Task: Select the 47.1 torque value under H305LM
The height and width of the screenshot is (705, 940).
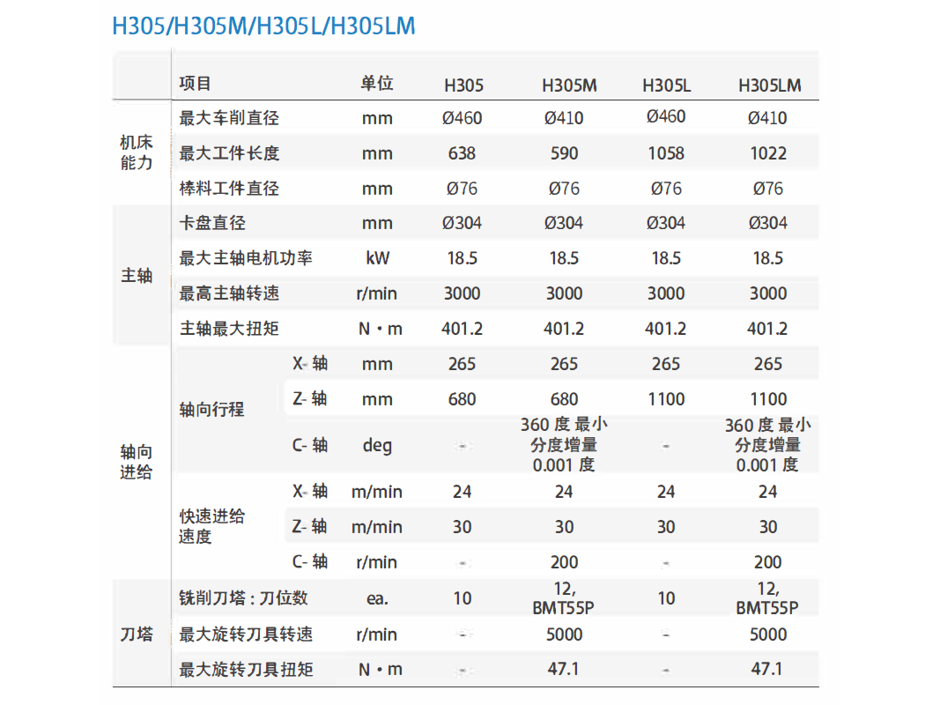Action: pos(767,669)
